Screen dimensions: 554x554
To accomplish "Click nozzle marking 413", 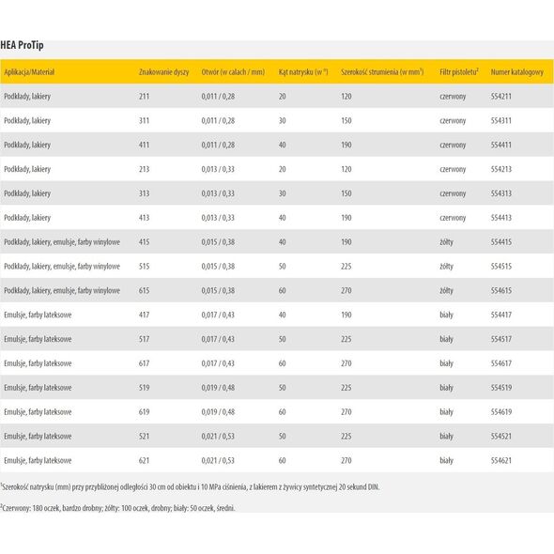I will 145,218.
